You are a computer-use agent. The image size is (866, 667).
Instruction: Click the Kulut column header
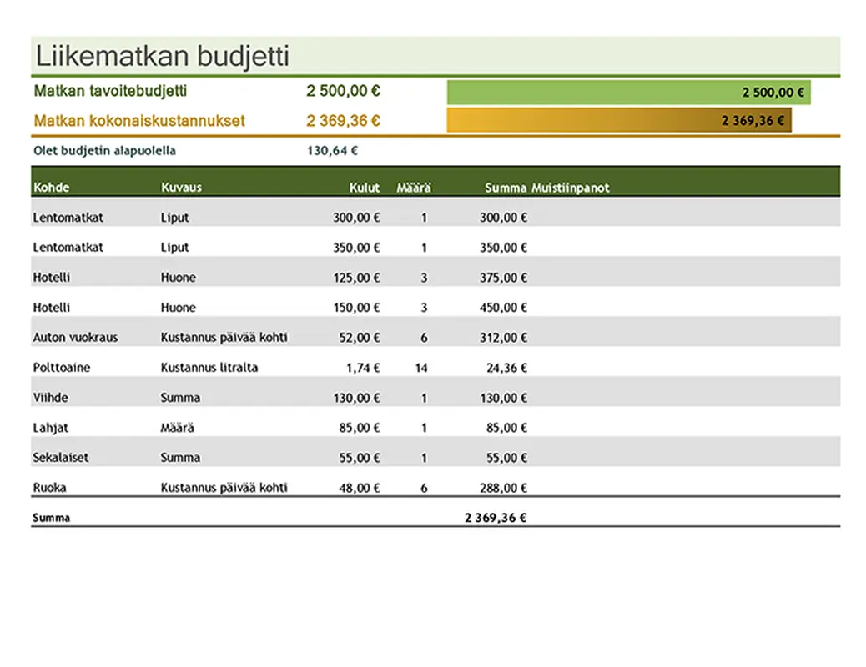point(364,188)
